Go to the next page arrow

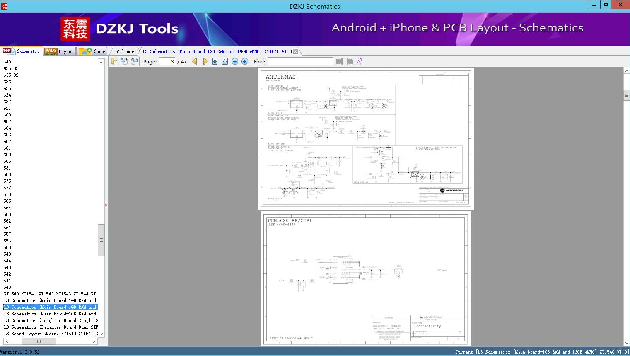205,61
